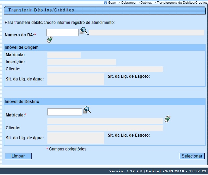The height and width of the screenshot is (175, 208).
Task: Click origin Inscrição read-only field
Action: (x=82, y=62)
